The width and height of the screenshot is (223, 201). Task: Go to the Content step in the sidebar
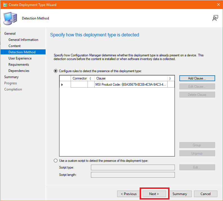click(x=15, y=46)
